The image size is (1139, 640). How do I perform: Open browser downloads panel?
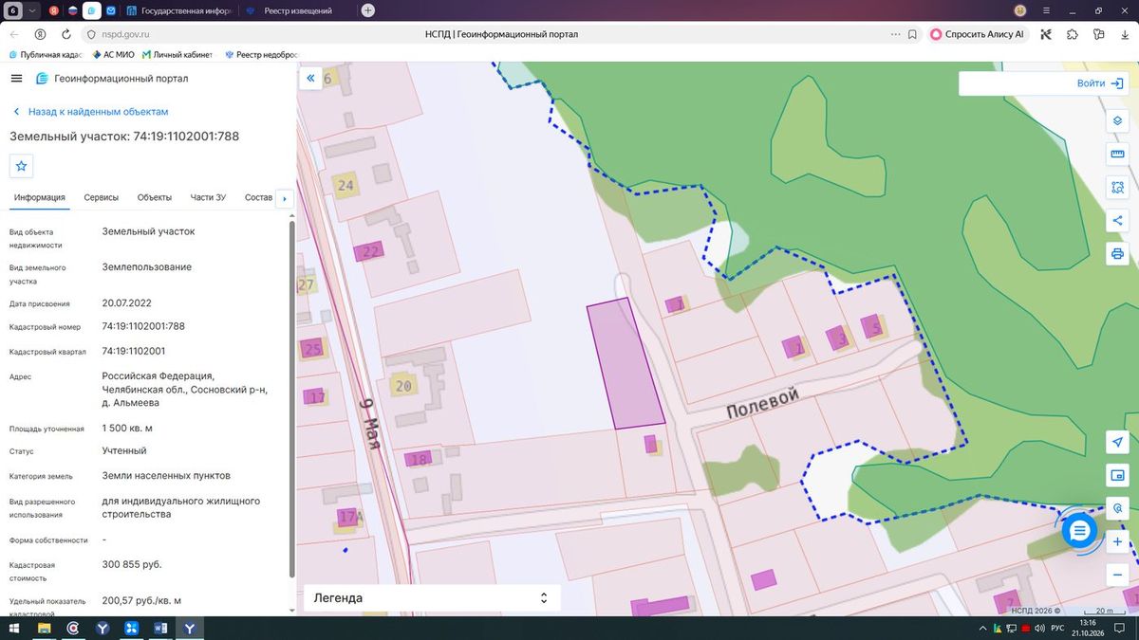pos(1123,34)
